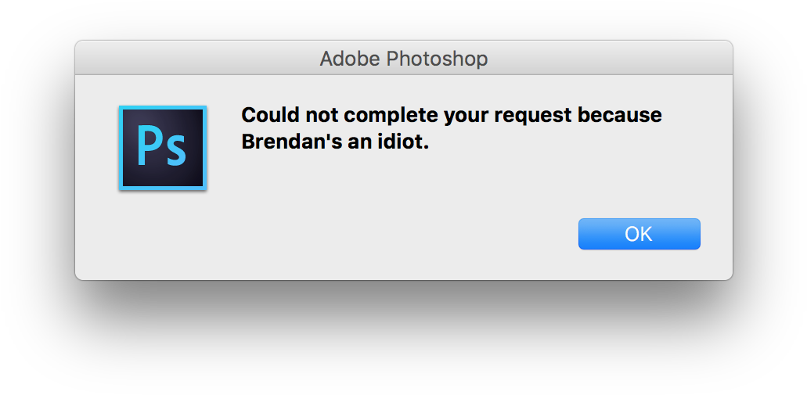Click the word because in the message
807x395 pixels.
coord(621,116)
